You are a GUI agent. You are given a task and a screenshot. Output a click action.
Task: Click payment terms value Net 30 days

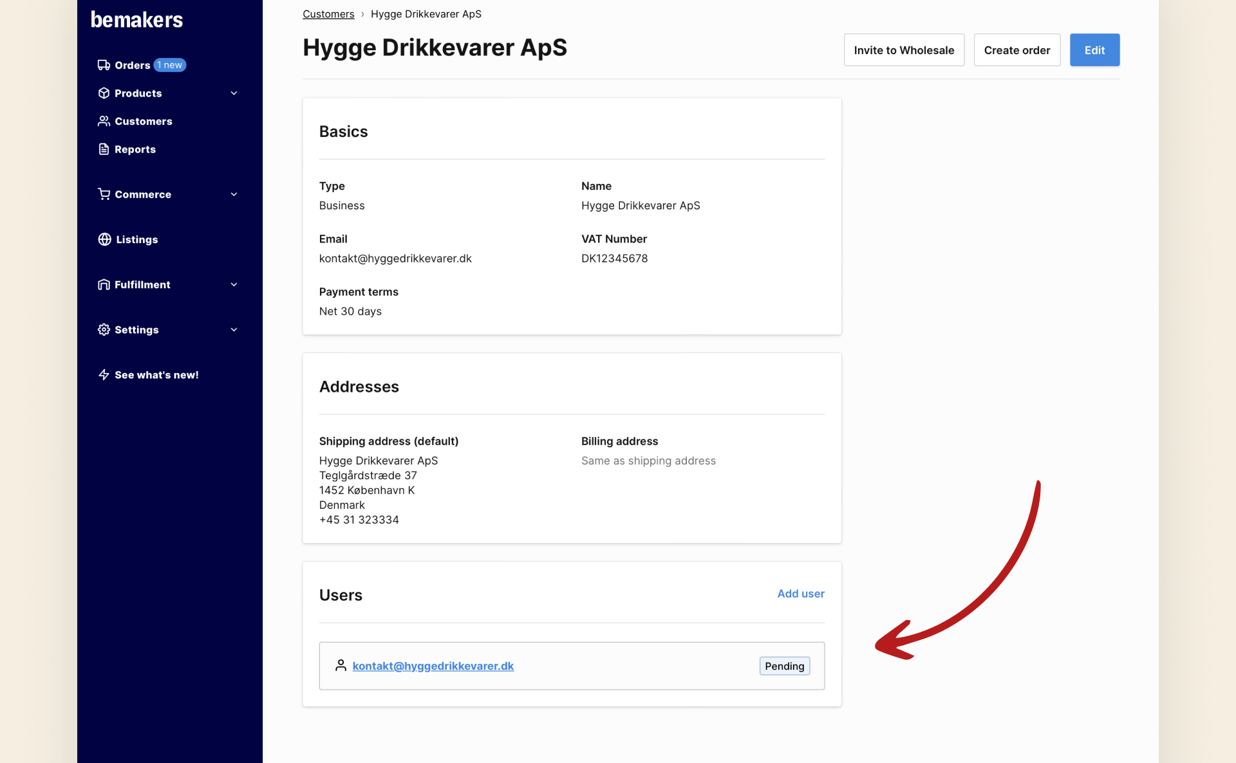pos(350,311)
